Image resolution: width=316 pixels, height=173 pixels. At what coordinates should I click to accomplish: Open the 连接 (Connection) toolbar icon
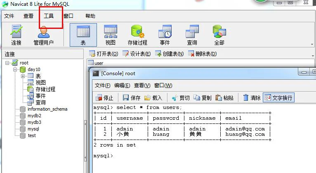tap(16, 35)
